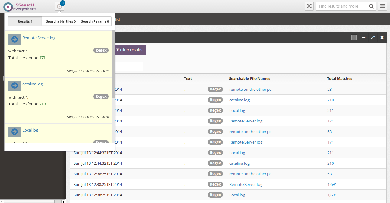Click the SSearch Everywhere logo
390x203 pixels.
click(19, 6)
